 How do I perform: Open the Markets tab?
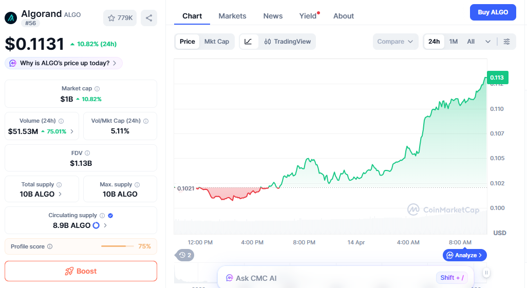click(x=232, y=16)
